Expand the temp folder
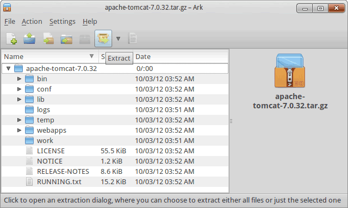Viewport: 348px width, 208px height. click(x=20, y=120)
